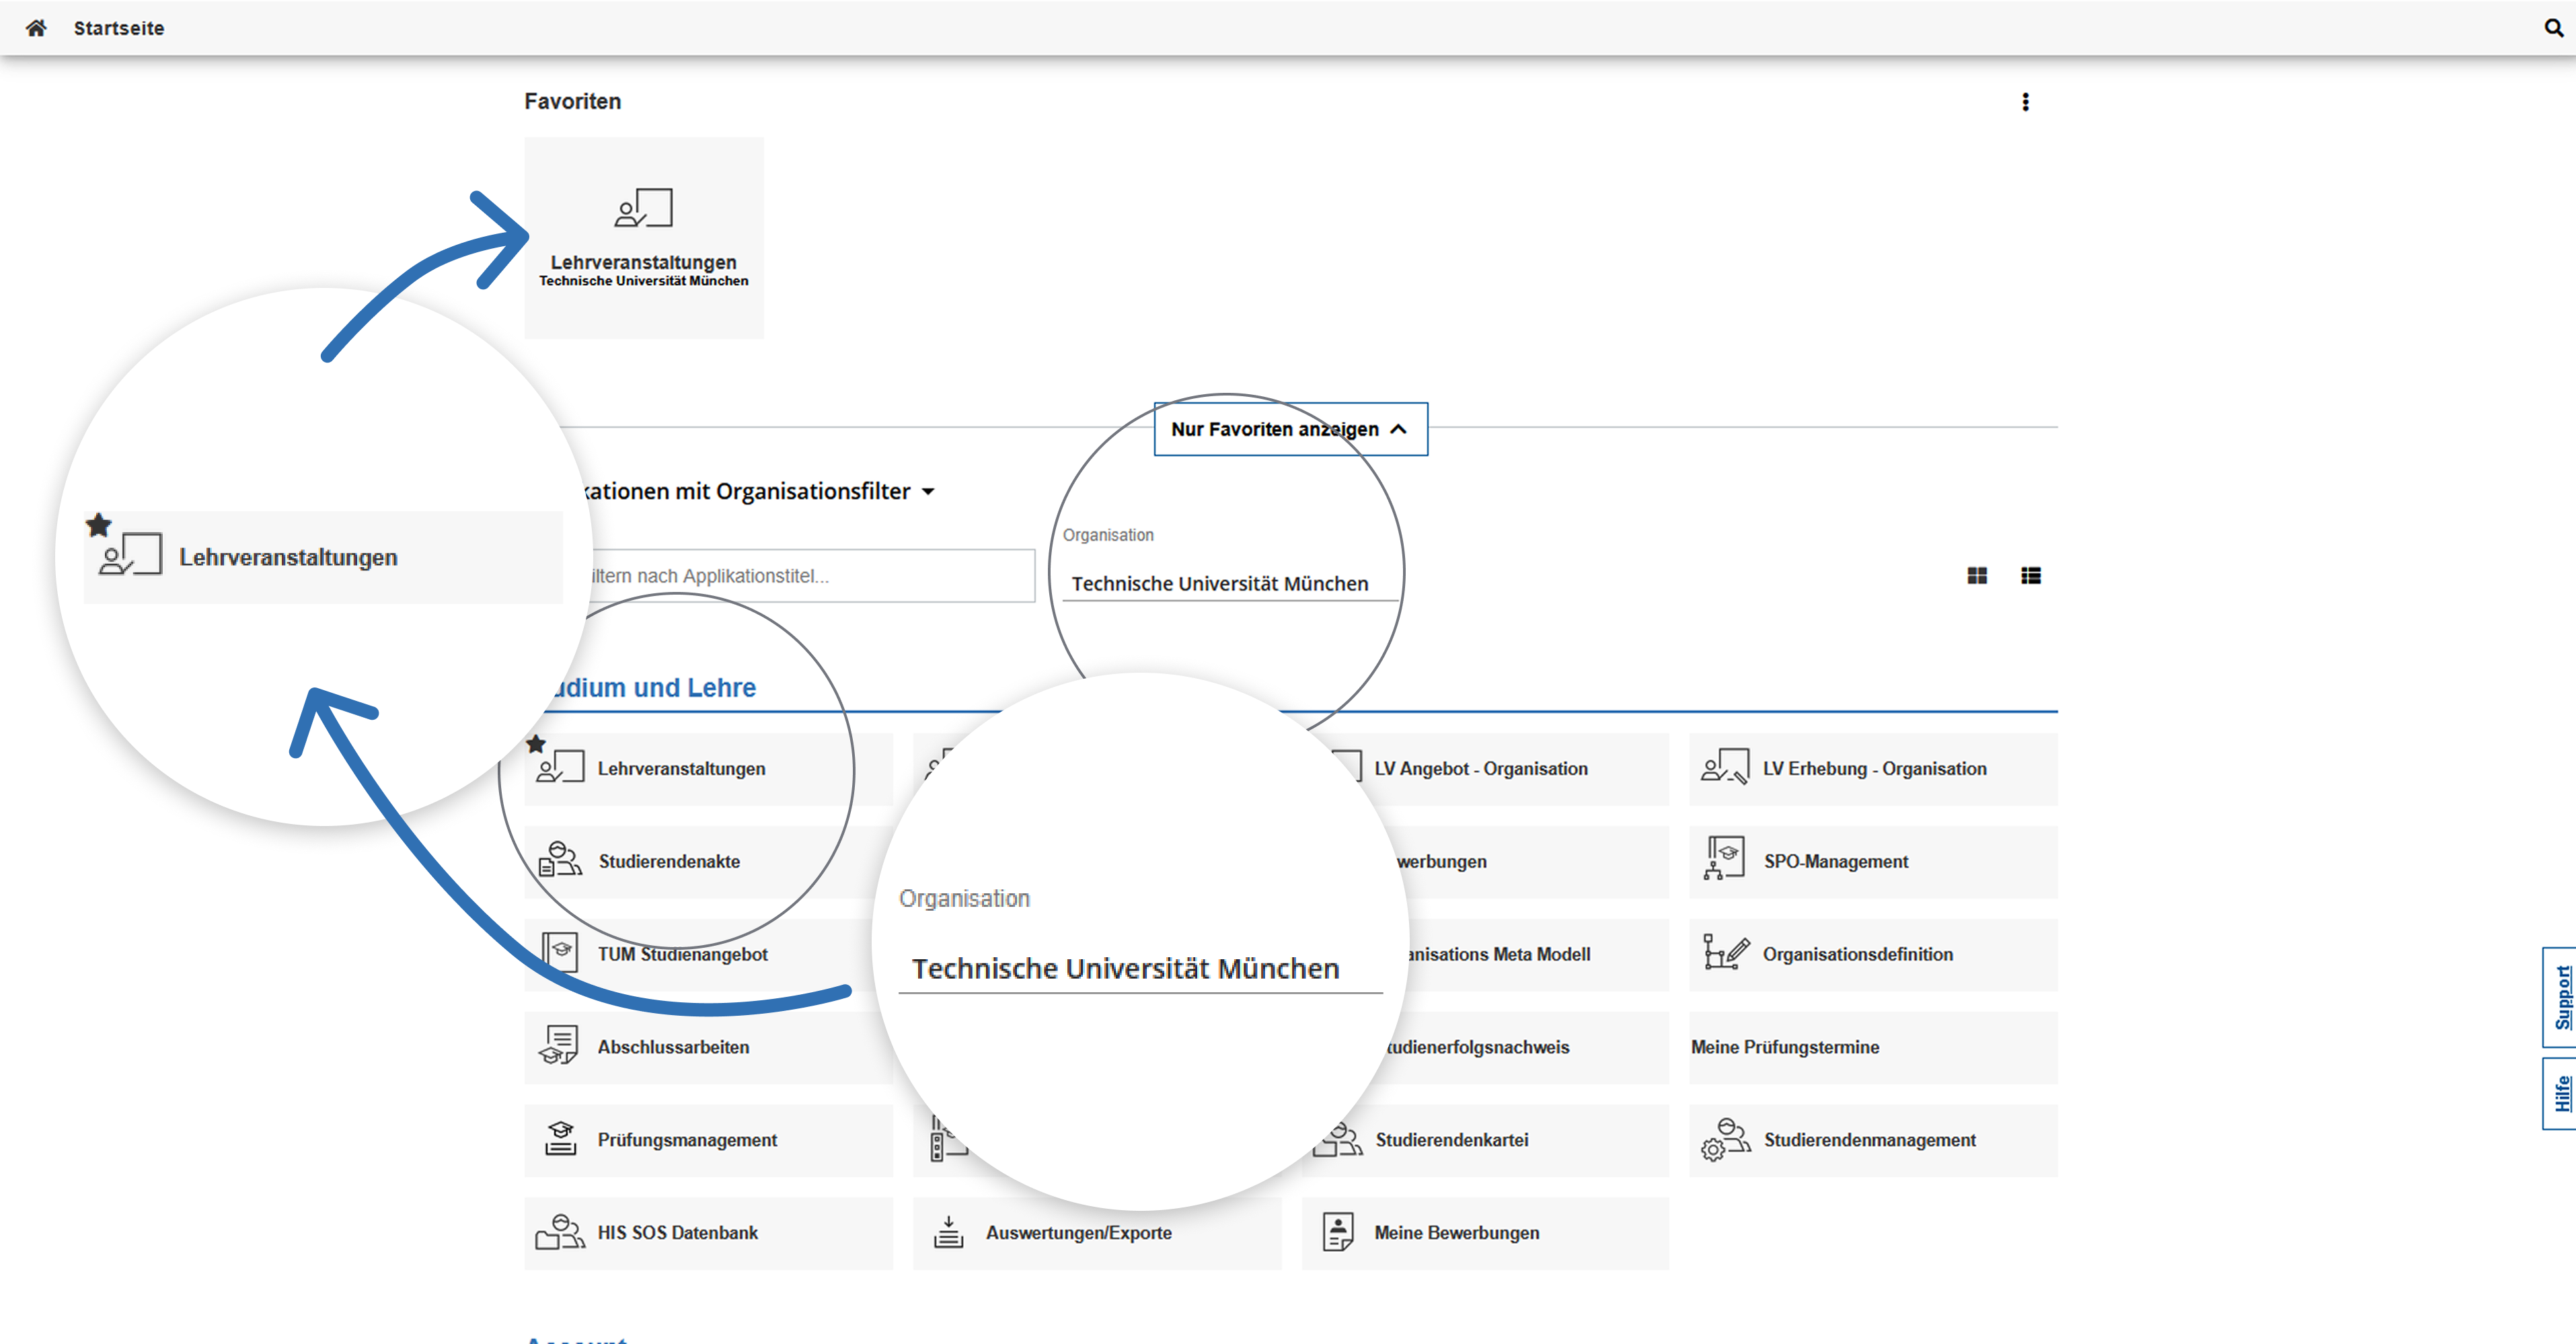Go to Startseite link
The image size is (2576, 1344).
tap(118, 28)
